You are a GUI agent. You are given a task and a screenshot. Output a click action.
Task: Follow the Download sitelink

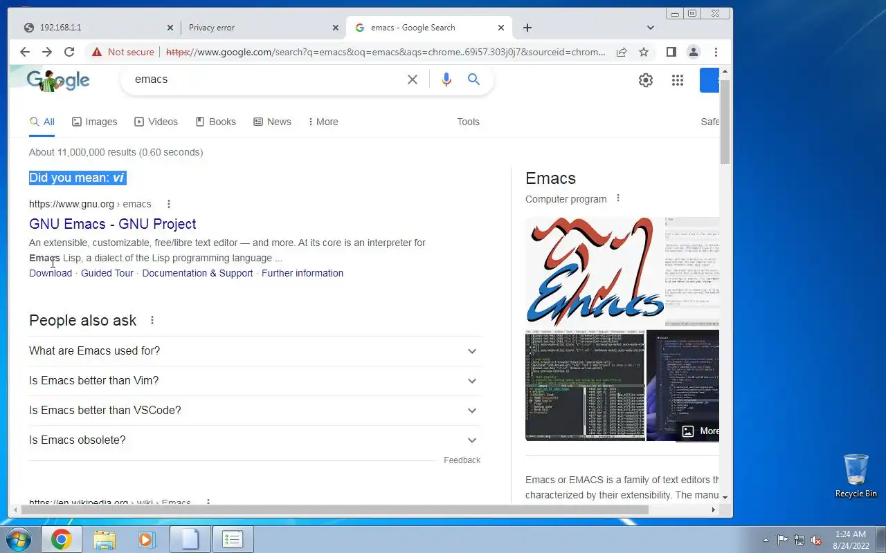tap(51, 273)
